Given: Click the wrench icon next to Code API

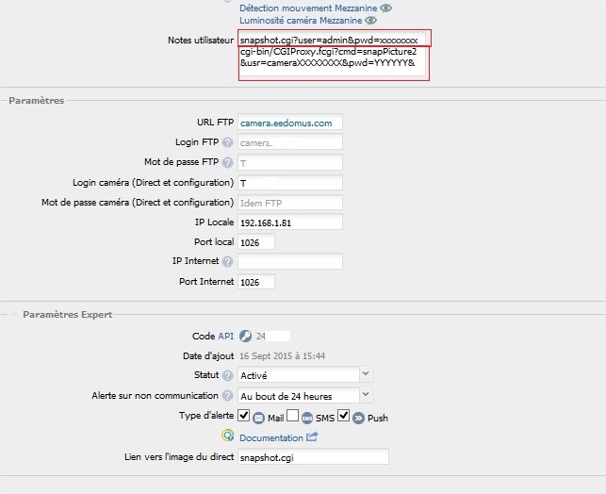Looking at the screenshot, I should [245, 336].
